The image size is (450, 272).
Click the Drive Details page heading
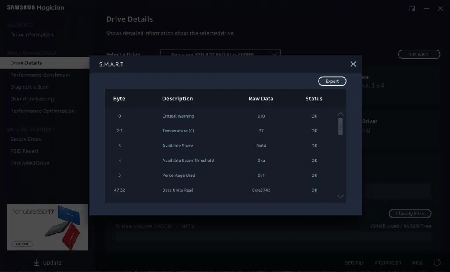(x=130, y=19)
